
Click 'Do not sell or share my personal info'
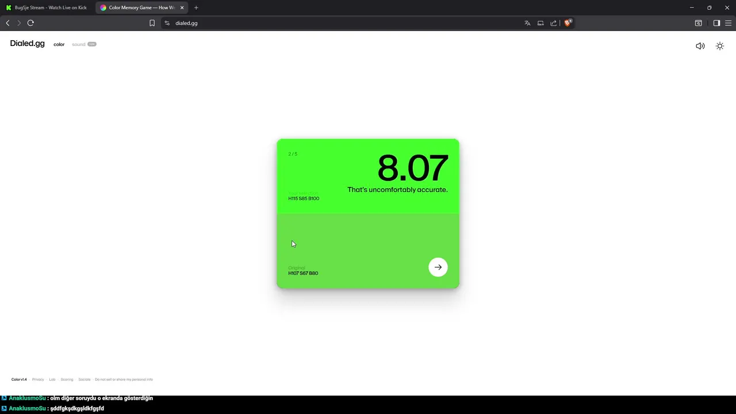(124, 379)
